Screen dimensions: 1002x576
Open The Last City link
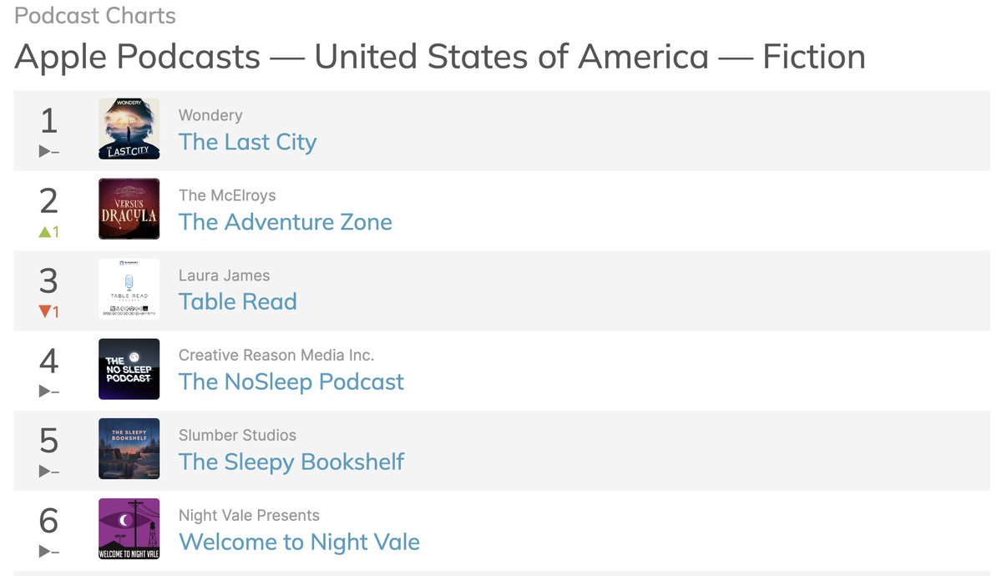tap(248, 142)
